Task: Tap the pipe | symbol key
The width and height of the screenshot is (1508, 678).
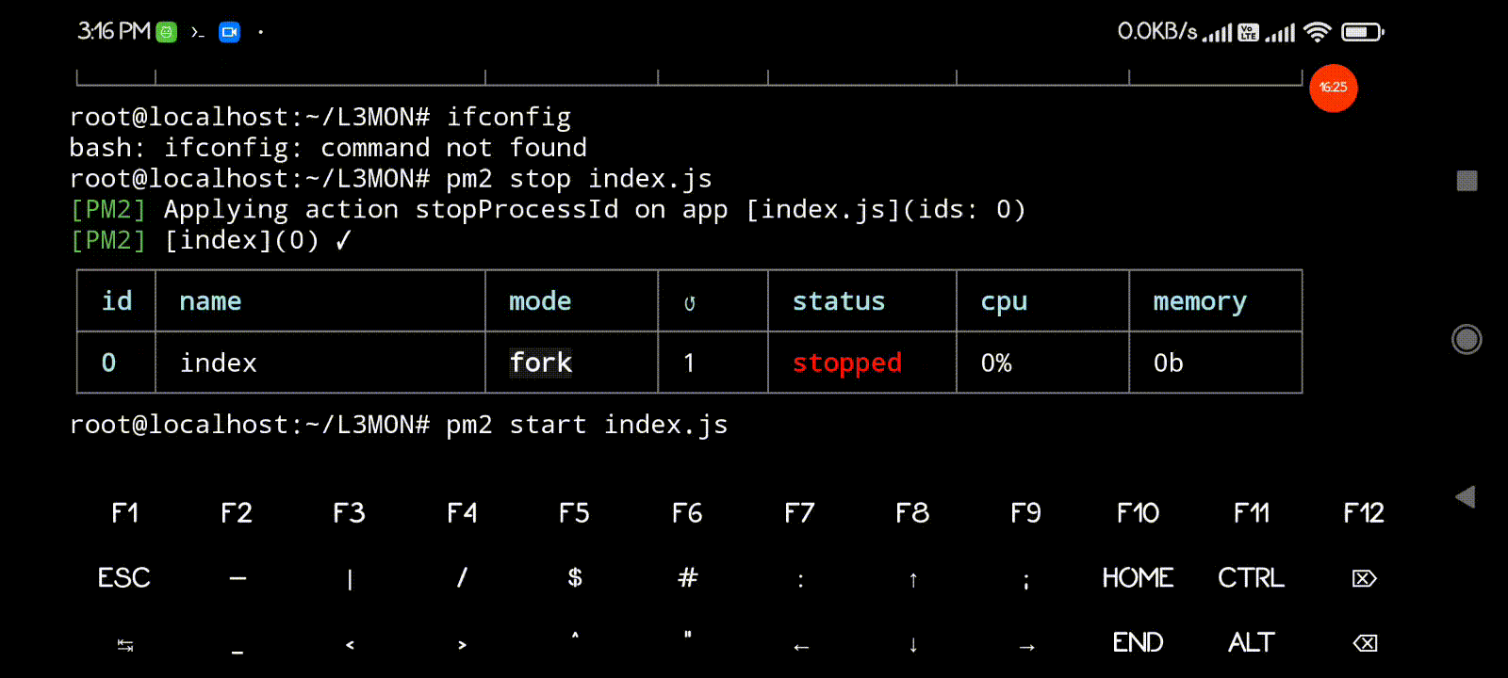Action: coord(350,579)
